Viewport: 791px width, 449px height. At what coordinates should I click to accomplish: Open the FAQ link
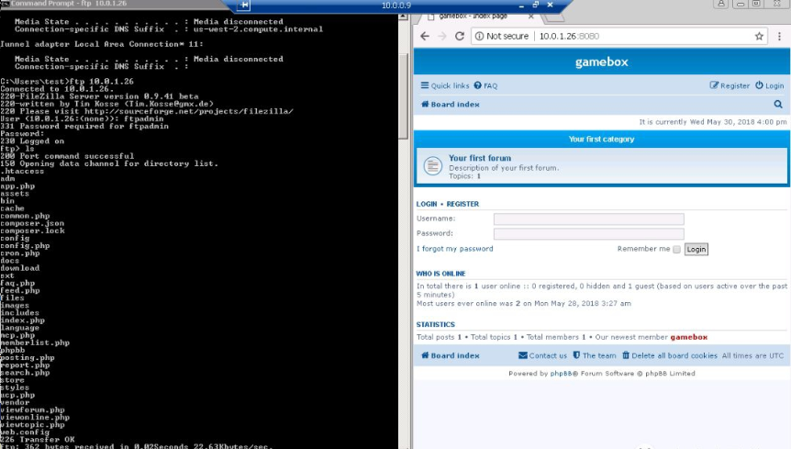click(485, 85)
